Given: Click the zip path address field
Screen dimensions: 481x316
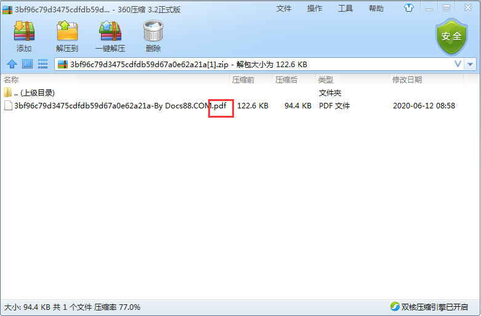Looking at the screenshot, I should tap(253, 64).
